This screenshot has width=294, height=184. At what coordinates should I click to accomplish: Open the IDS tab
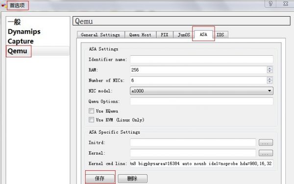pyautogui.click(x=220, y=35)
